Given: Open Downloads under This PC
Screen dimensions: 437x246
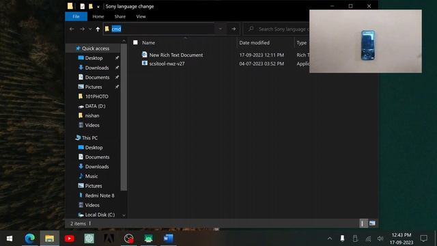Looking at the screenshot, I should click(97, 167).
